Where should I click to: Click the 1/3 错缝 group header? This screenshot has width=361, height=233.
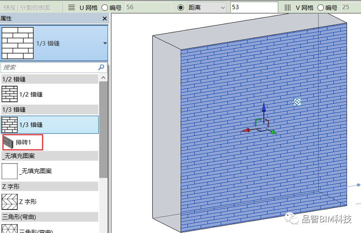(50, 110)
